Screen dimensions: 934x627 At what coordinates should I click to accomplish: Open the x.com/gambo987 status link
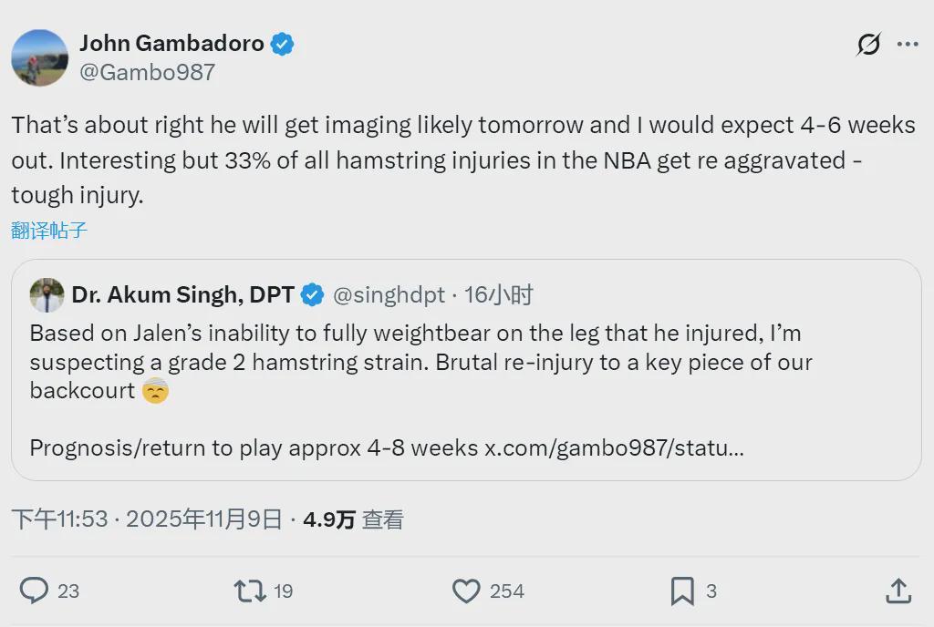point(614,448)
